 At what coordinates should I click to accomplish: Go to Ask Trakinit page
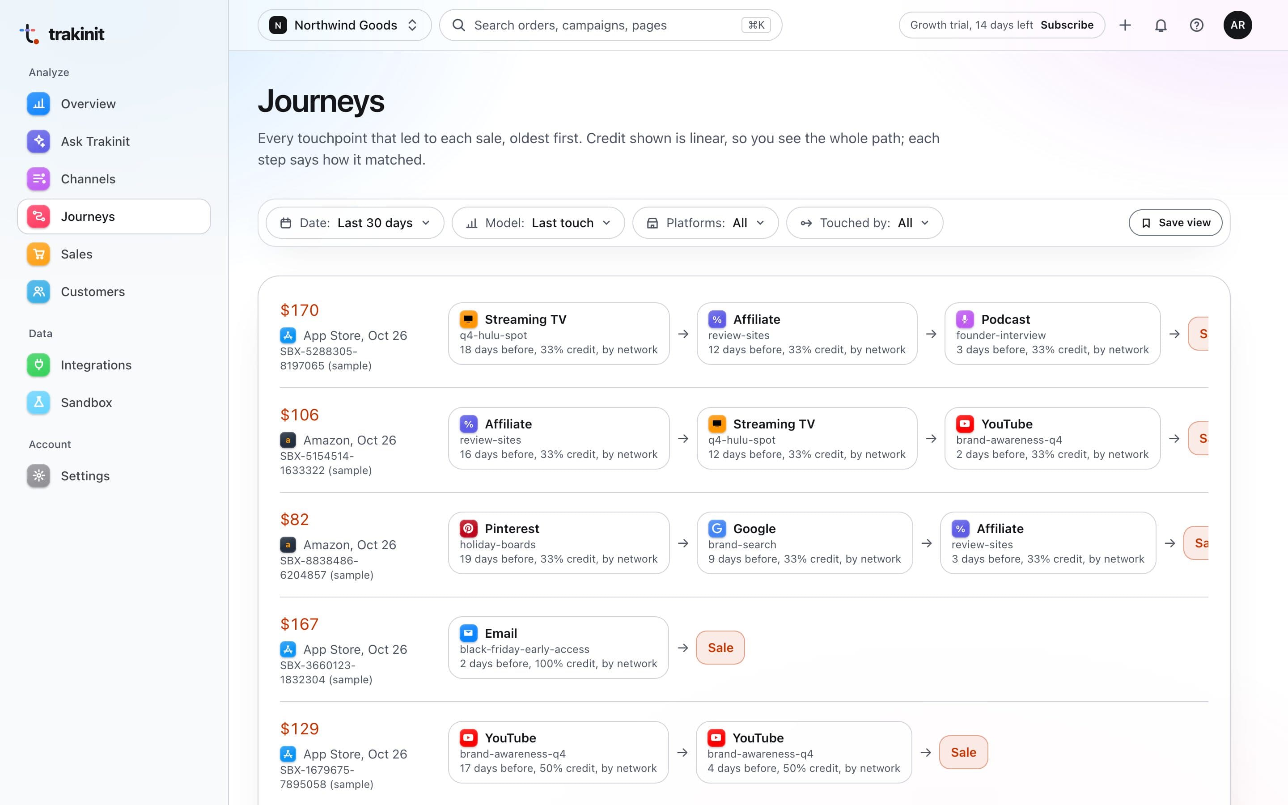(114, 142)
